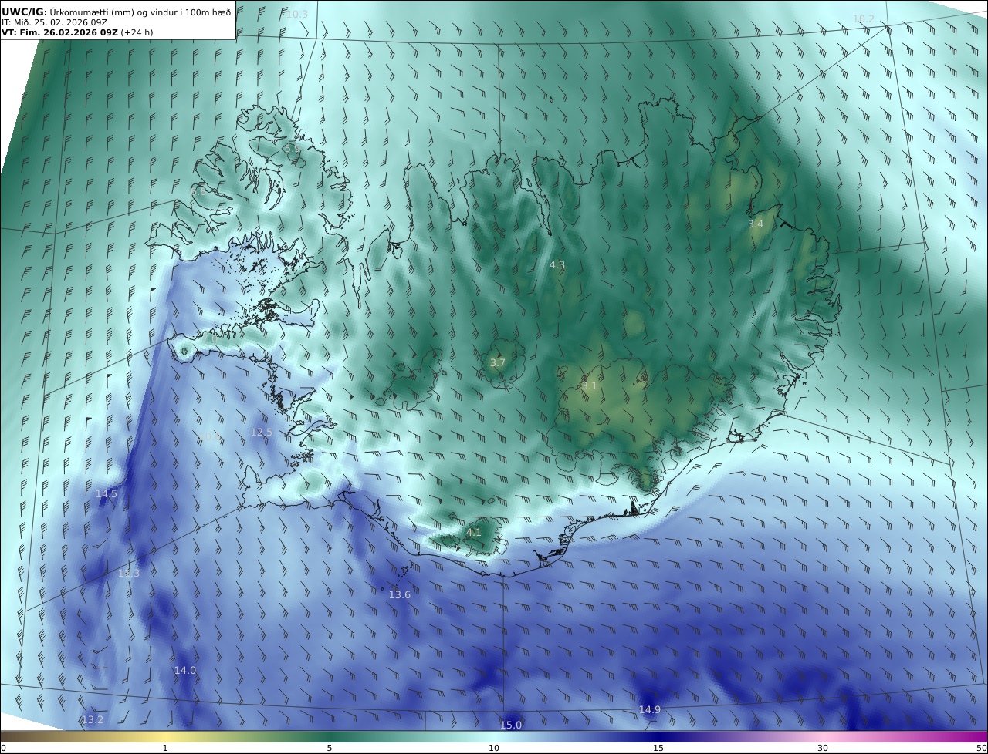This screenshot has width=988, height=754.
Task: Click the color scale tick label "1"
Action: 165,748
